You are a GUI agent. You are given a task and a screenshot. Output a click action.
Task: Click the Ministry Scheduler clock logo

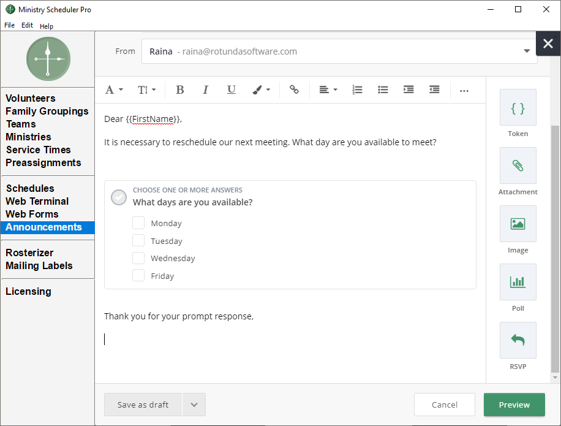(48, 59)
